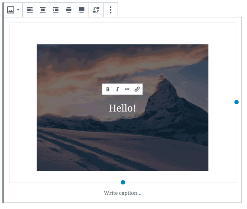247x209 pixels.
Task: Set the block to wide width
Action: 68,10
